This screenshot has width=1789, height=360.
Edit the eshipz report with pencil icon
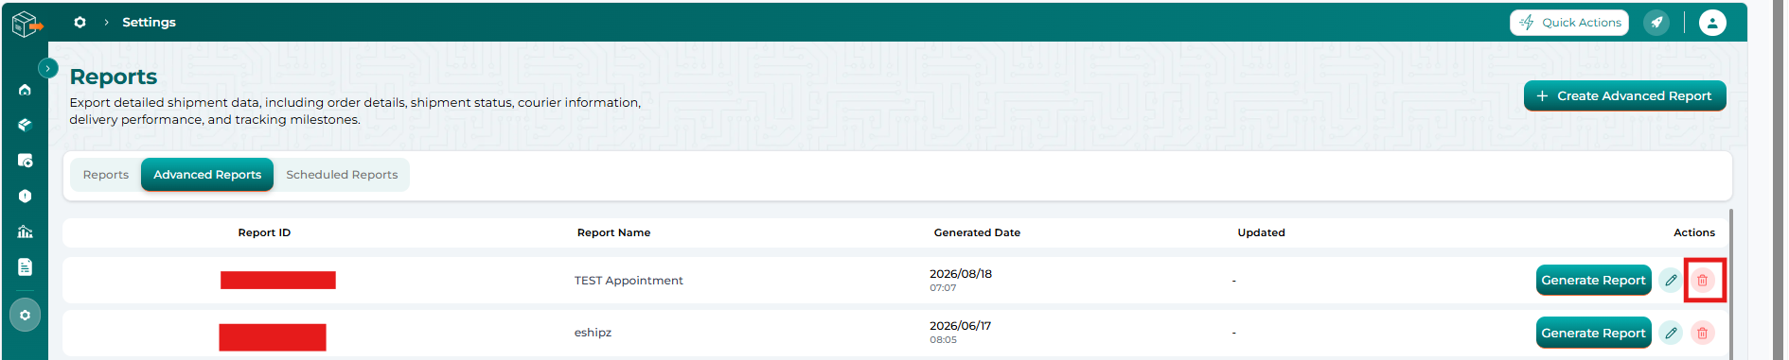click(1671, 333)
